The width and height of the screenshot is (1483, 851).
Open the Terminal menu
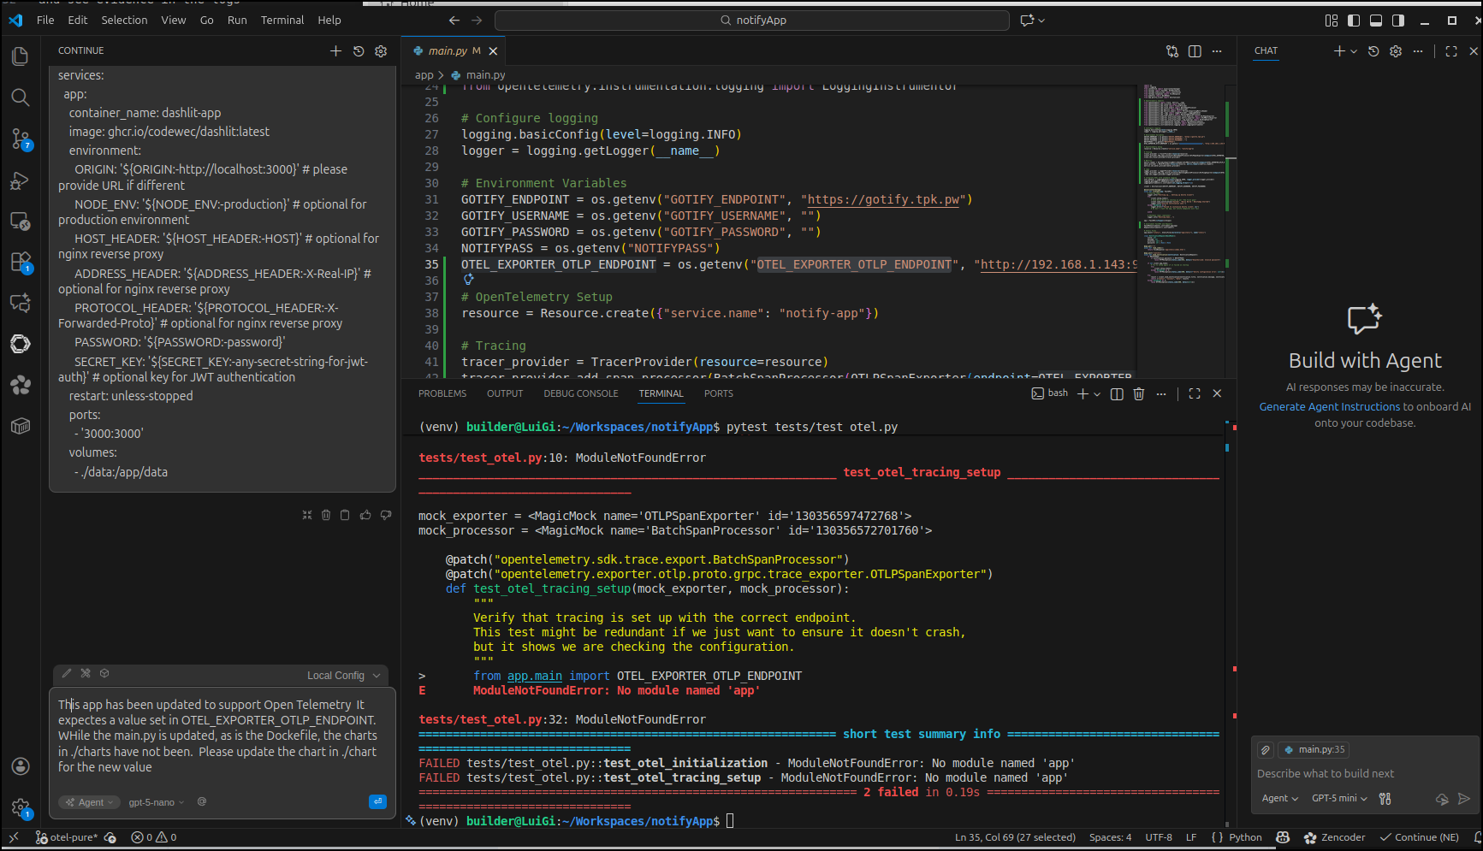282,20
